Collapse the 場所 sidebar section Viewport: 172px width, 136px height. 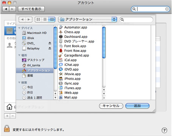pyautogui.click(x=19, y=55)
